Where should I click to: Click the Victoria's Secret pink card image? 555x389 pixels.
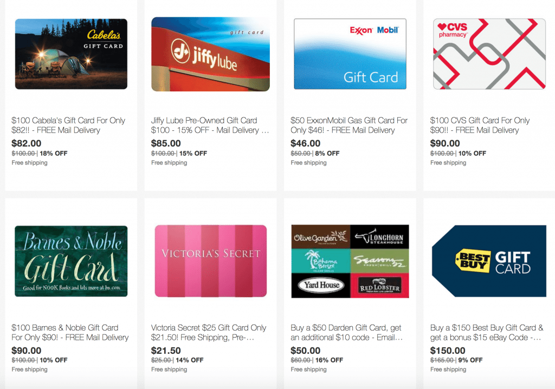[x=211, y=261]
